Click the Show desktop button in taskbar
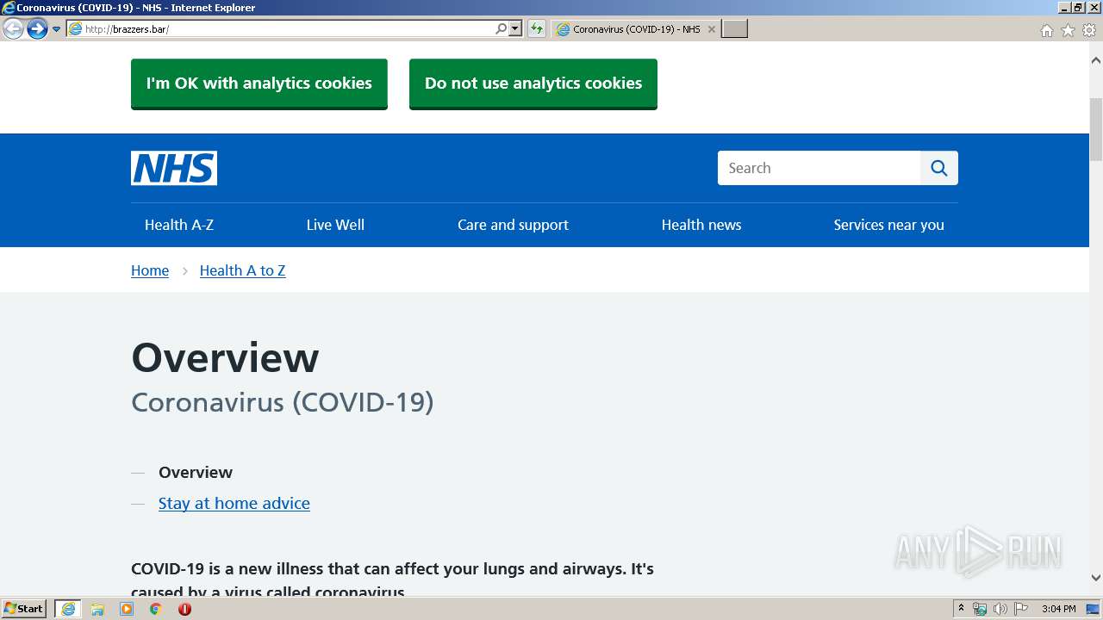The width and height of the screenshot is (1103, 620). click(1094, 609)
